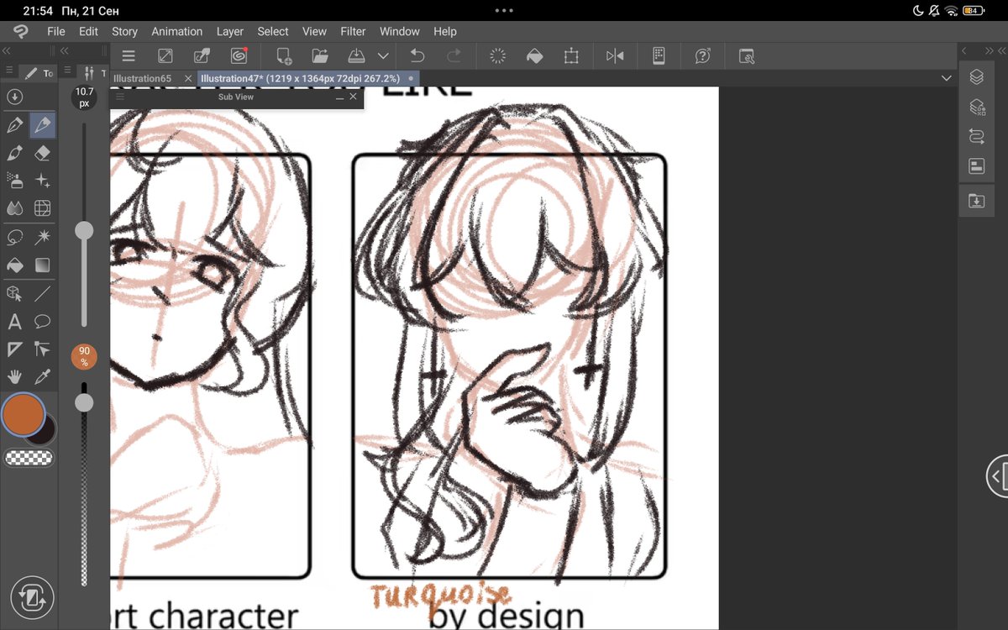The image size is (1008, 630).
Task: Select the Ruler triangle tool
Action: click(x=14, y=349)
